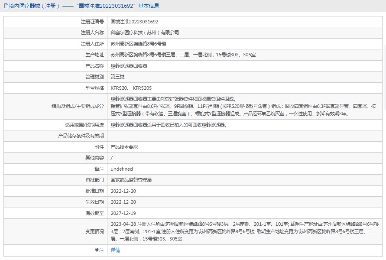This screenshot has height=260, width=386.
Task: Click the 适用范围/预期用途 row label
Action: [84, 125]
